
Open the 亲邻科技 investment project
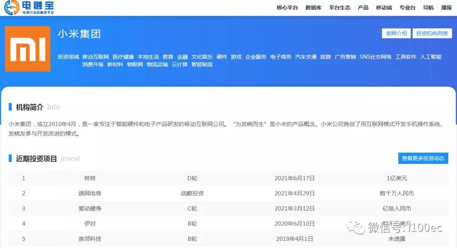tap(90, 239)
